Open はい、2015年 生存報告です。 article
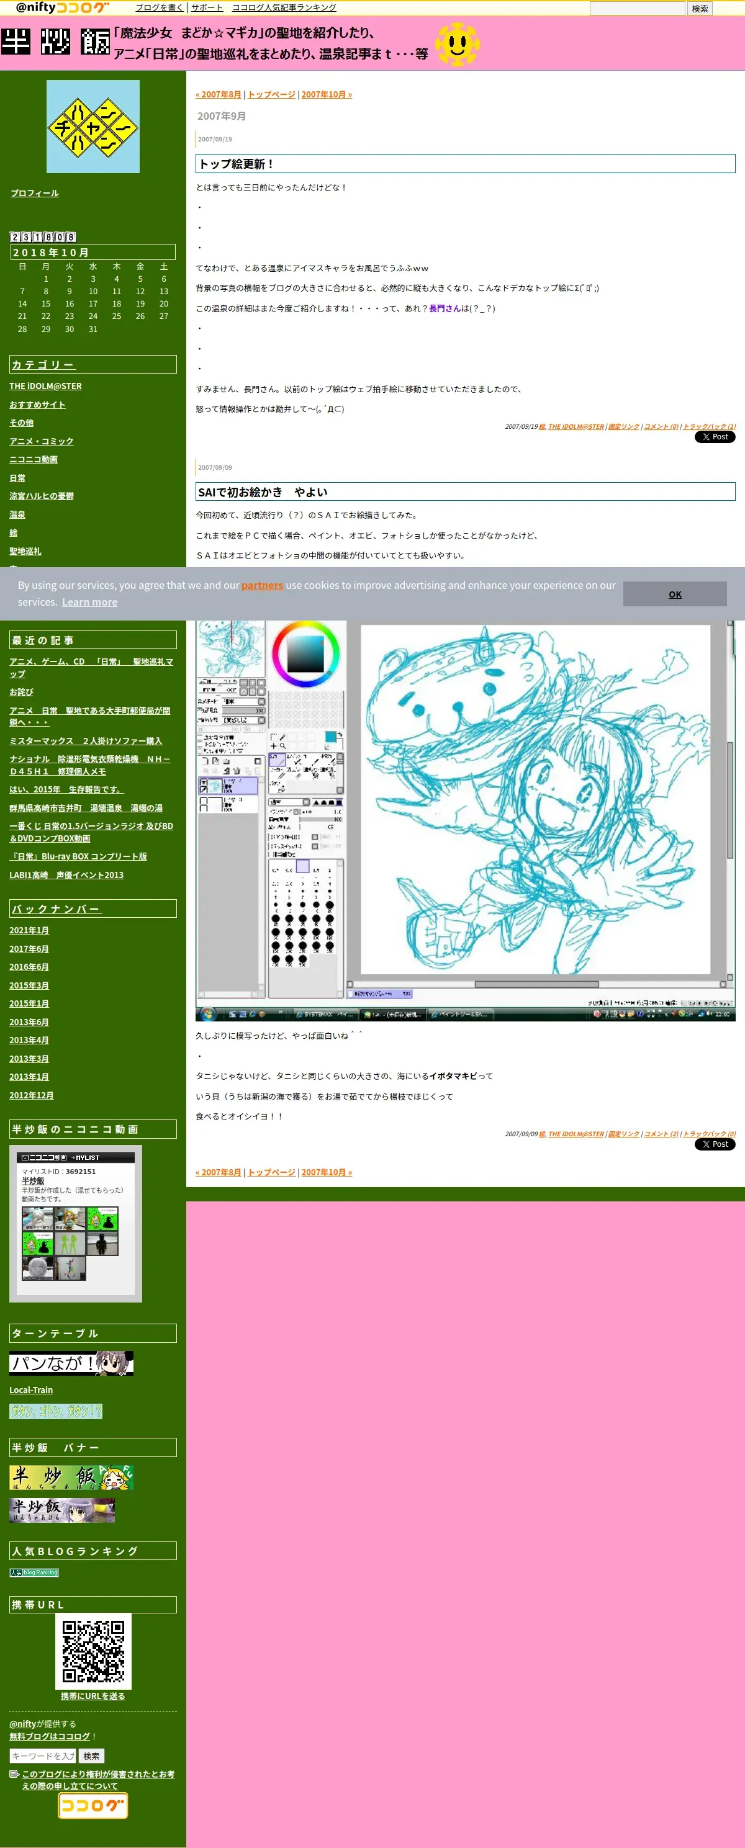 point(67,790)
